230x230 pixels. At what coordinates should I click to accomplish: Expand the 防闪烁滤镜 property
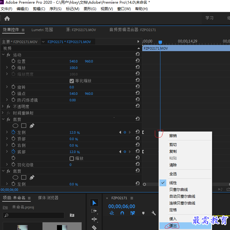pyautogui.click(x=7, y=99)
